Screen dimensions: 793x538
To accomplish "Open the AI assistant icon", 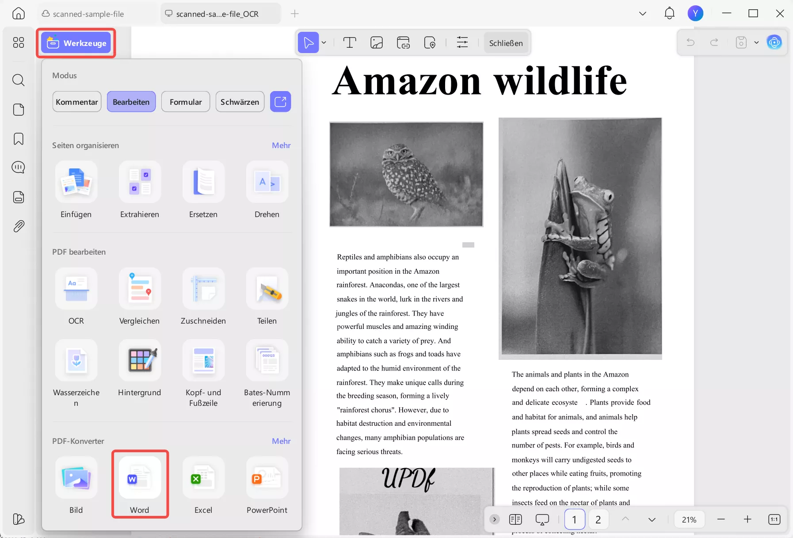I will tap(774, 42).
